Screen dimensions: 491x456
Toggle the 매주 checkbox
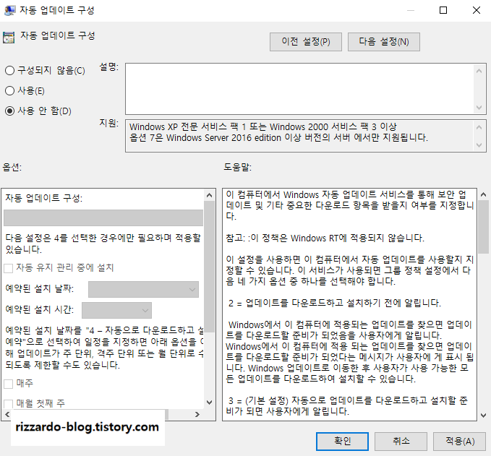pos(8,384)
